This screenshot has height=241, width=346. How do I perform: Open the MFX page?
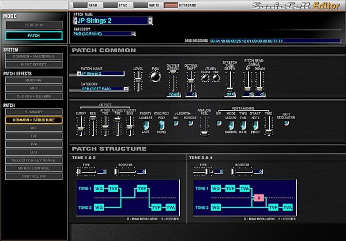34,88
